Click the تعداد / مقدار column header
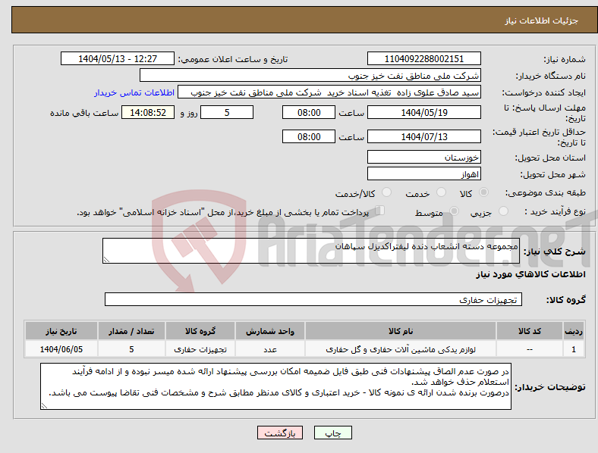 [x=131, y=331]
